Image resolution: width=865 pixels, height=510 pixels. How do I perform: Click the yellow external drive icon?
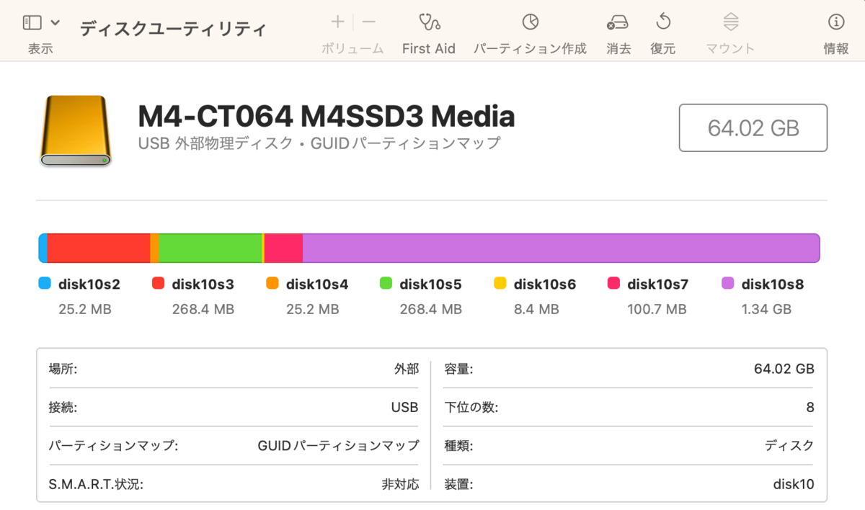coord(76,131)
